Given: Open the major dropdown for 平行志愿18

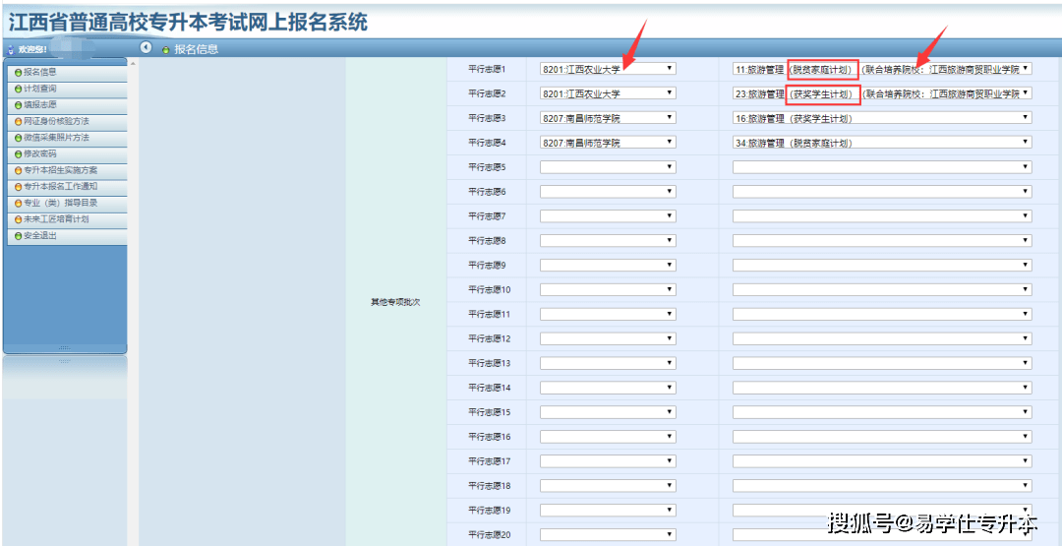Looking at the screenshot, I should point(882,486).
